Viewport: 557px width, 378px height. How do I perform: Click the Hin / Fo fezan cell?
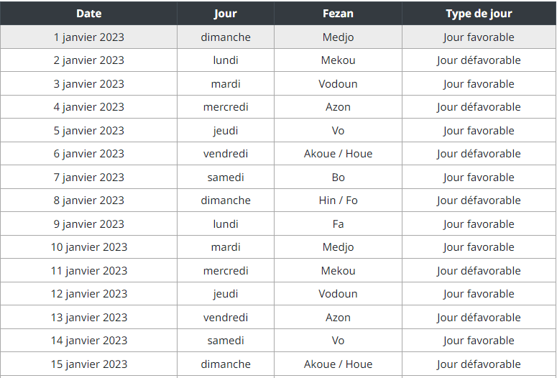click(x=338, y=200)
